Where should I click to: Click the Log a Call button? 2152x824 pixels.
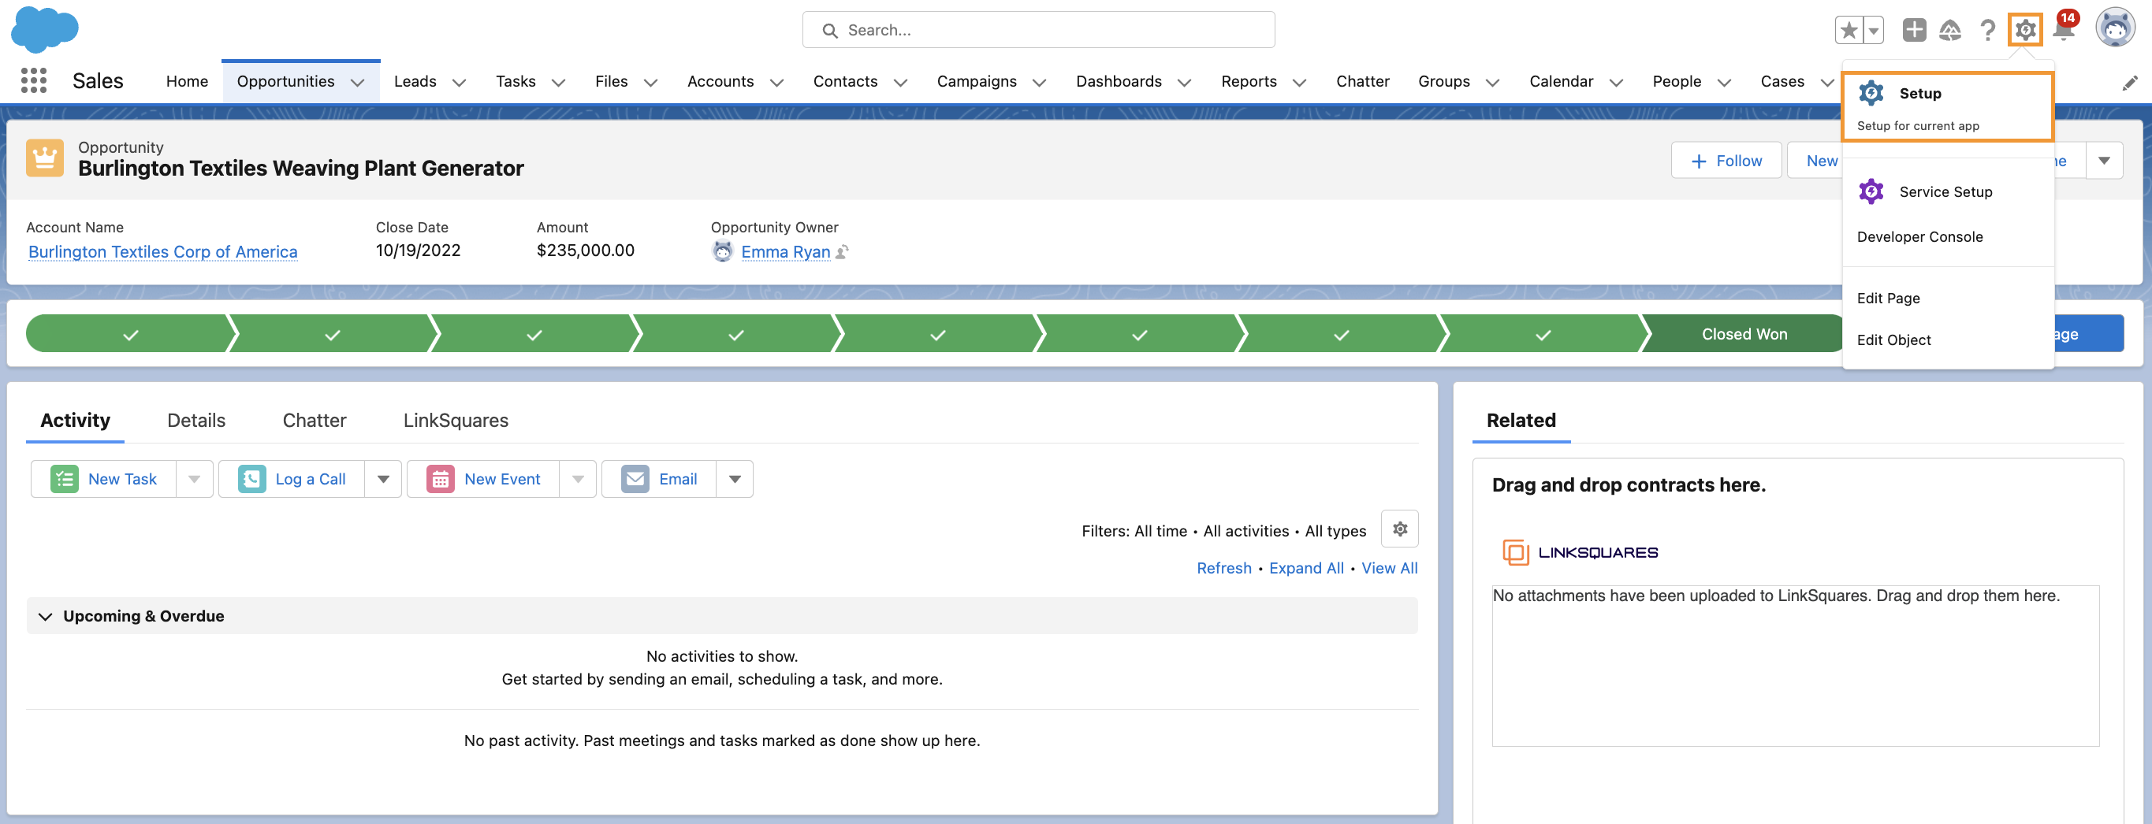click(x=292, y=478)
